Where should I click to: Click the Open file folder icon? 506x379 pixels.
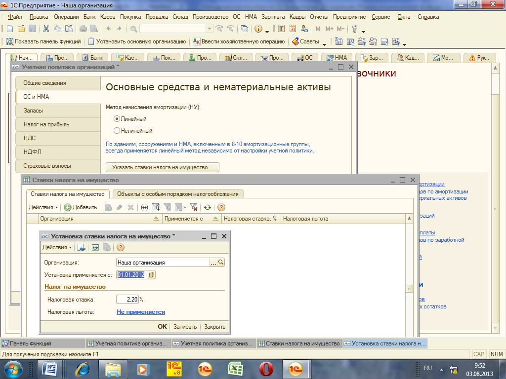tap(21, 29)
